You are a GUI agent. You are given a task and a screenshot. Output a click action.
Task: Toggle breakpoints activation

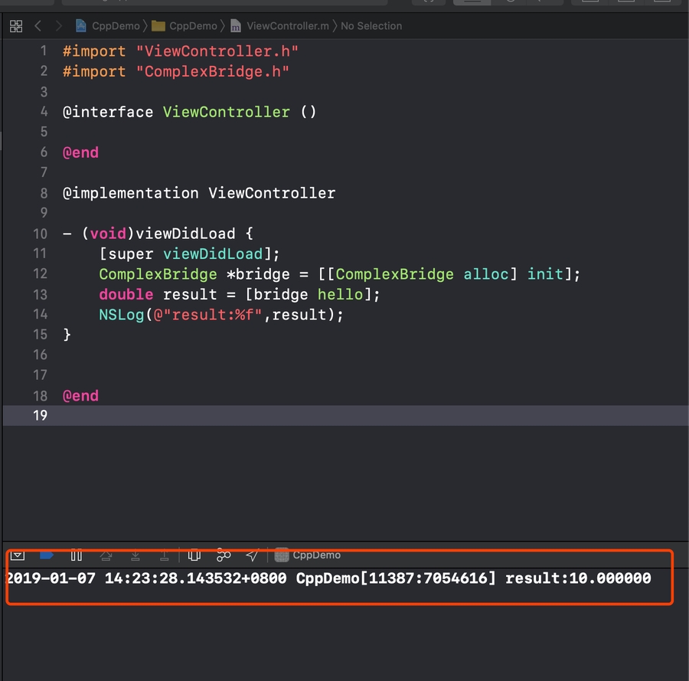(46, 555)
